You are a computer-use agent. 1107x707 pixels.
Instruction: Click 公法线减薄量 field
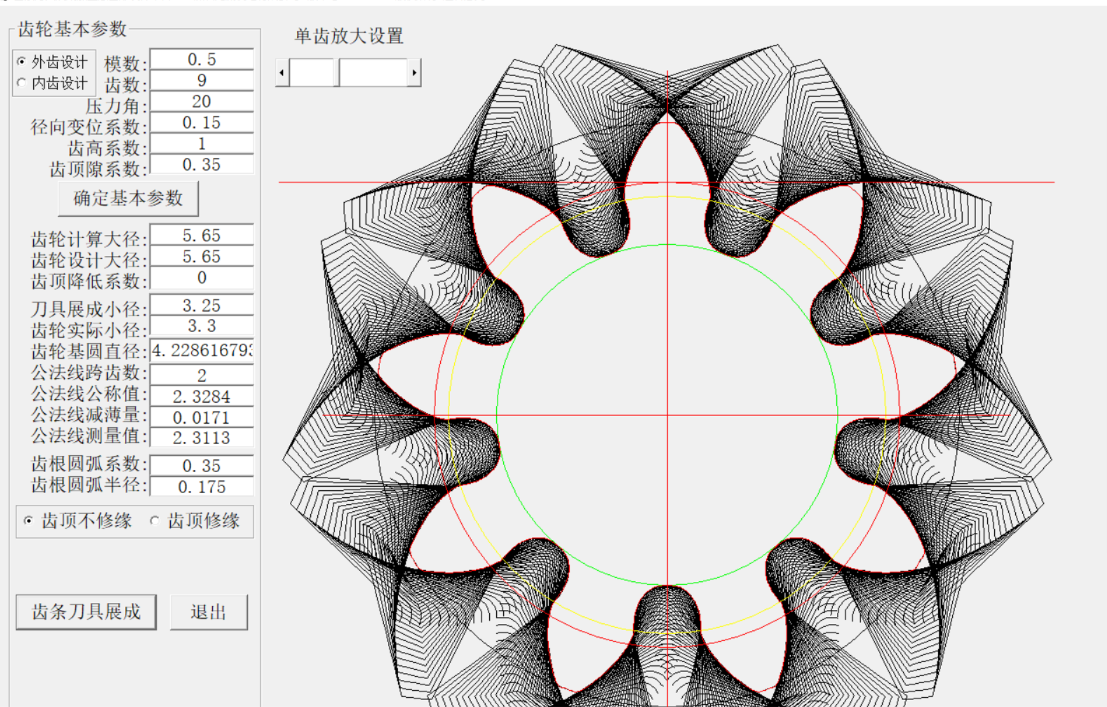pos(202,417)
